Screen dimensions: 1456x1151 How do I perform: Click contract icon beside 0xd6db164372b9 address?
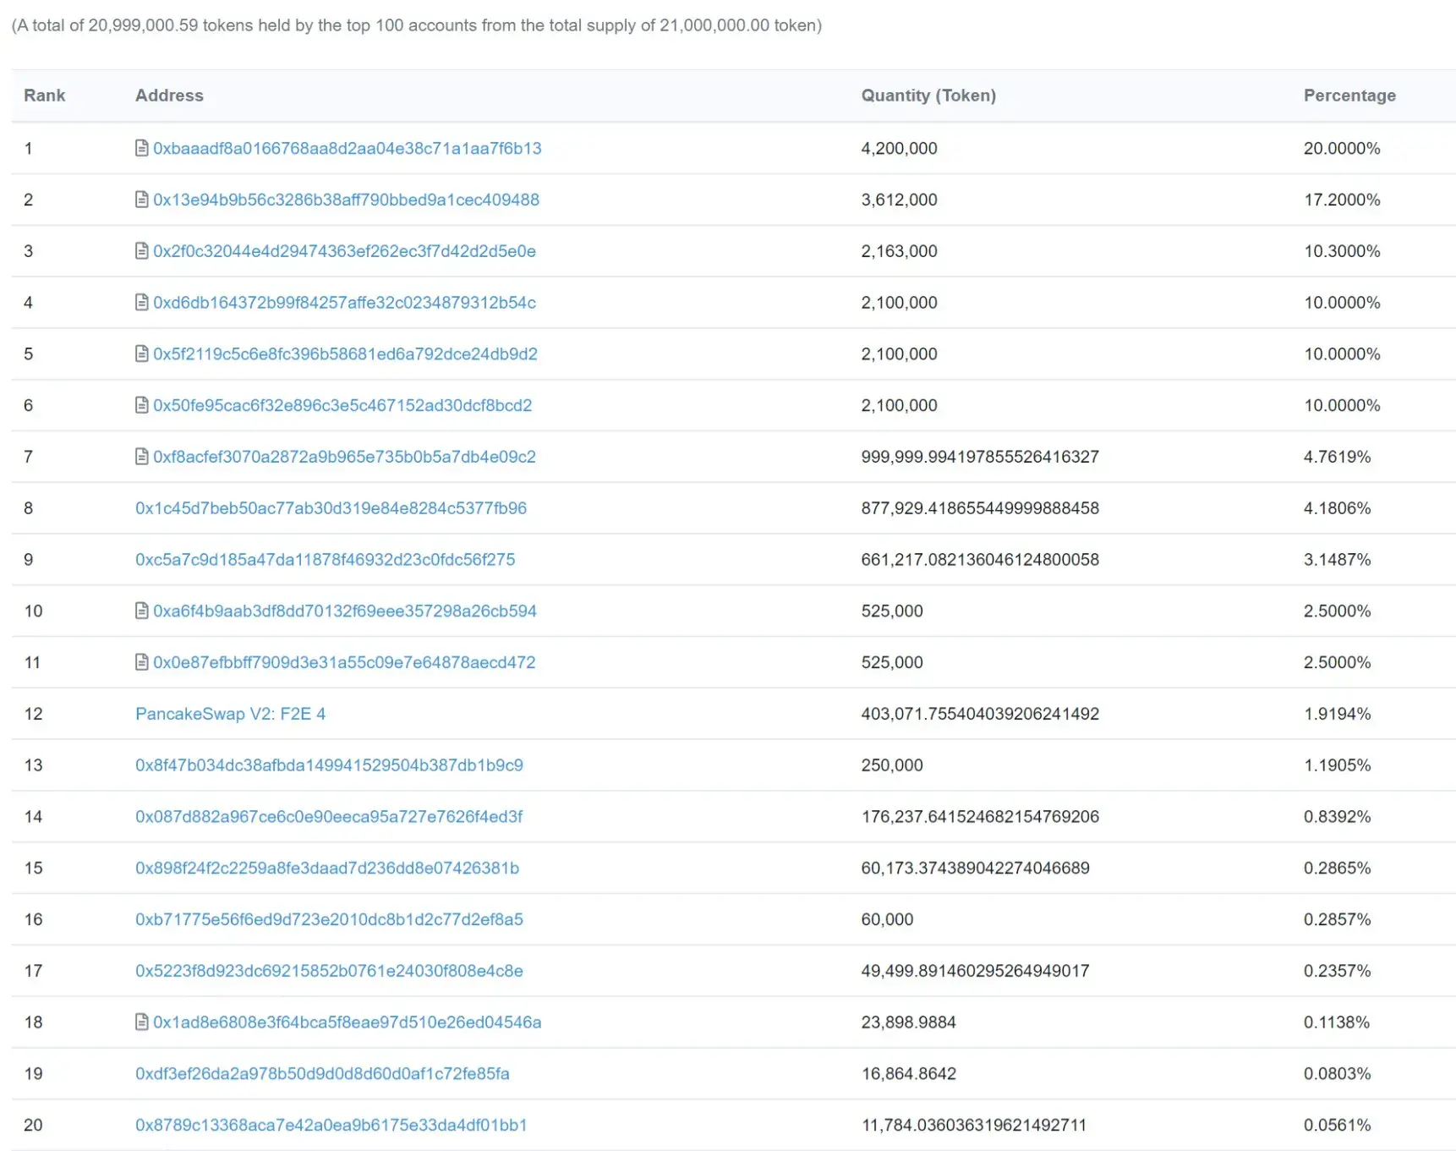point(142,303)
